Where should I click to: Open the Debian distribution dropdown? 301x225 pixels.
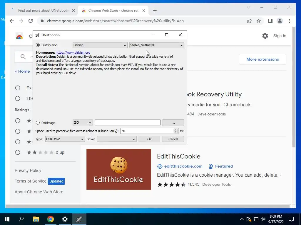100,45
